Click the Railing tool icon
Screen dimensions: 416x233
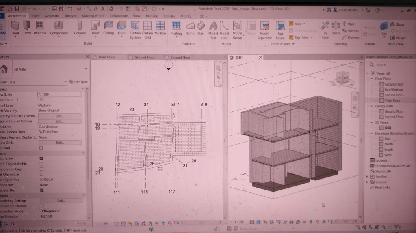176,27
